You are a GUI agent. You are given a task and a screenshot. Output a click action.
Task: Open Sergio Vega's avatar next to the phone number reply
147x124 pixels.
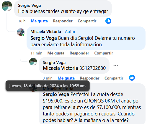coord(33,62)
